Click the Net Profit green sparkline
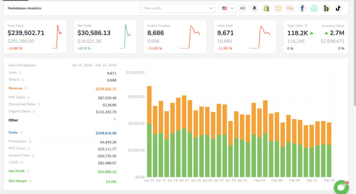 pyautogui.click(x=125, y=37)
